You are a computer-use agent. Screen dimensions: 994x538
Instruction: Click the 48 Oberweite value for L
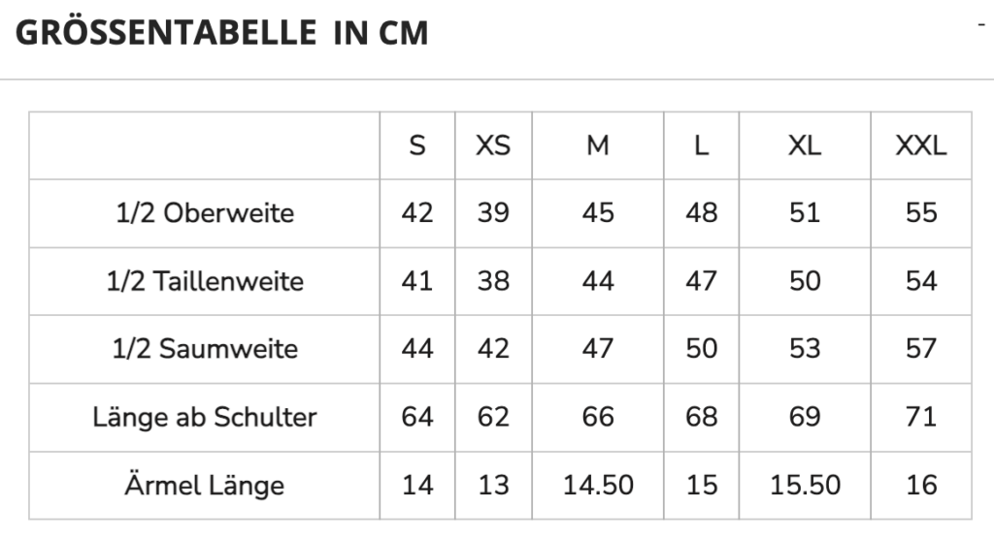click(701, 213)
